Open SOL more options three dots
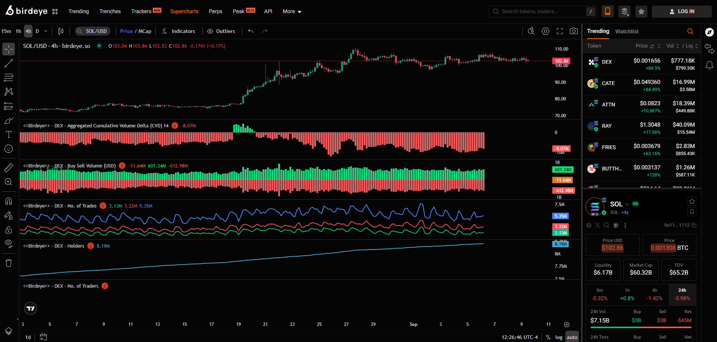 (625, 225)
